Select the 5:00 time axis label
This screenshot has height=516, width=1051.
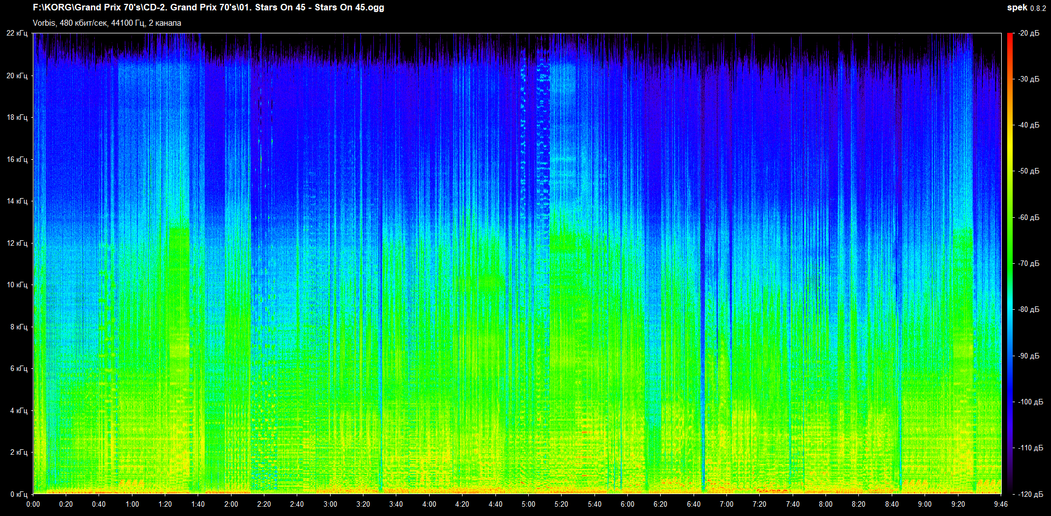click(528, 504)
